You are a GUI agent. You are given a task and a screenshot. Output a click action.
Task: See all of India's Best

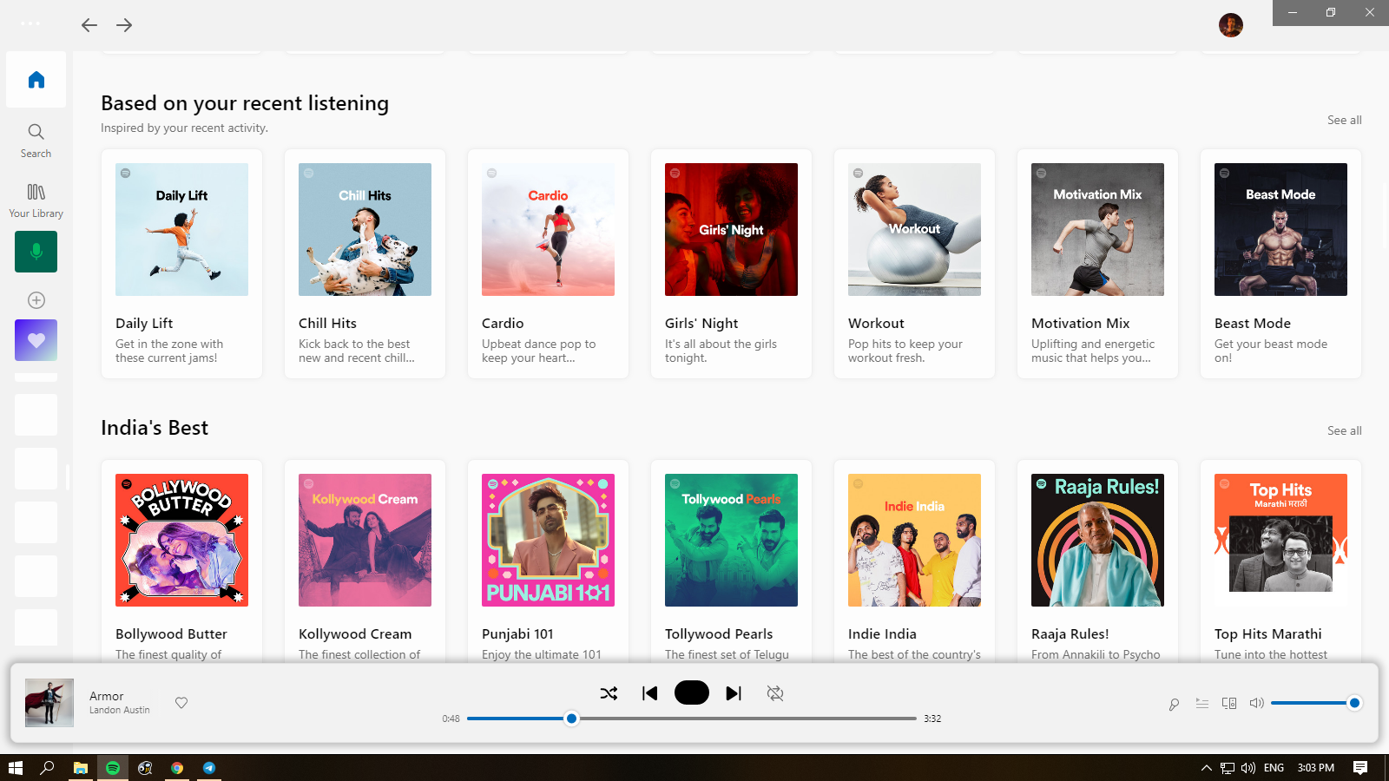tap(1344, 430)
